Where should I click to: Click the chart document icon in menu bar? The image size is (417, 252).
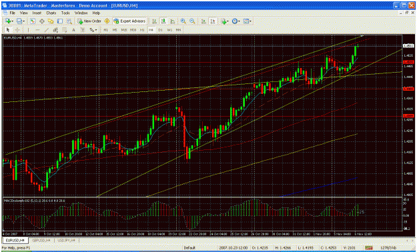pos(5,13)
